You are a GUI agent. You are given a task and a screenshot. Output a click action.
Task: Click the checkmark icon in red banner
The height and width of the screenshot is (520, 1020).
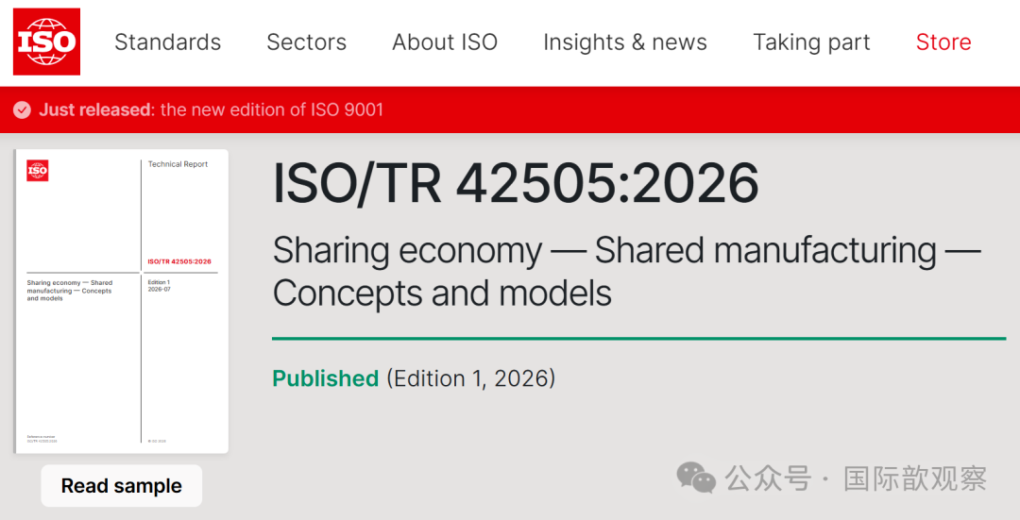[22, 109]
